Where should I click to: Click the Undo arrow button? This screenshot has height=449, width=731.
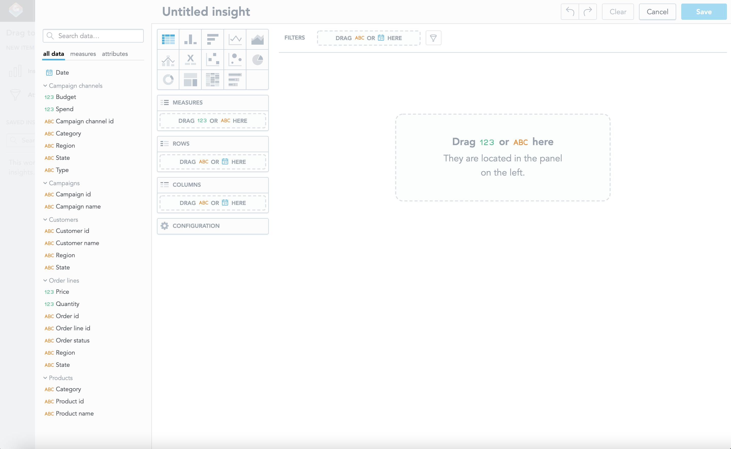pos(570,12)
